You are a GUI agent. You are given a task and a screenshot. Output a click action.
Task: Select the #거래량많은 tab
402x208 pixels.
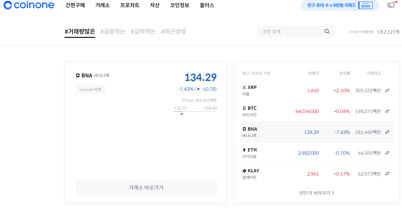pyautogui.click(x=80, y=32)
